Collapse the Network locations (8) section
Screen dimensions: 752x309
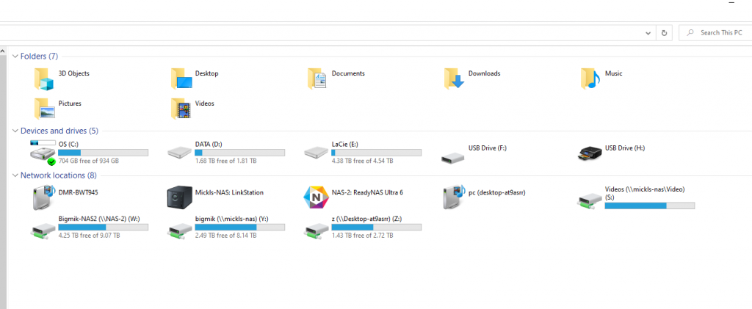pyautogui.click(x=15, y=175)
